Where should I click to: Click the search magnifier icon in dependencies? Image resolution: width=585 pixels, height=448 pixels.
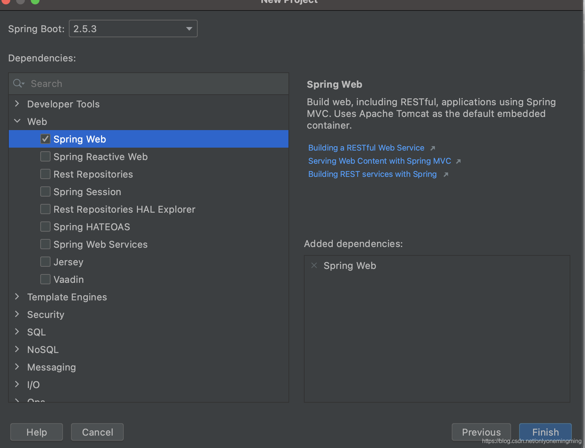[x=18, y=84]
